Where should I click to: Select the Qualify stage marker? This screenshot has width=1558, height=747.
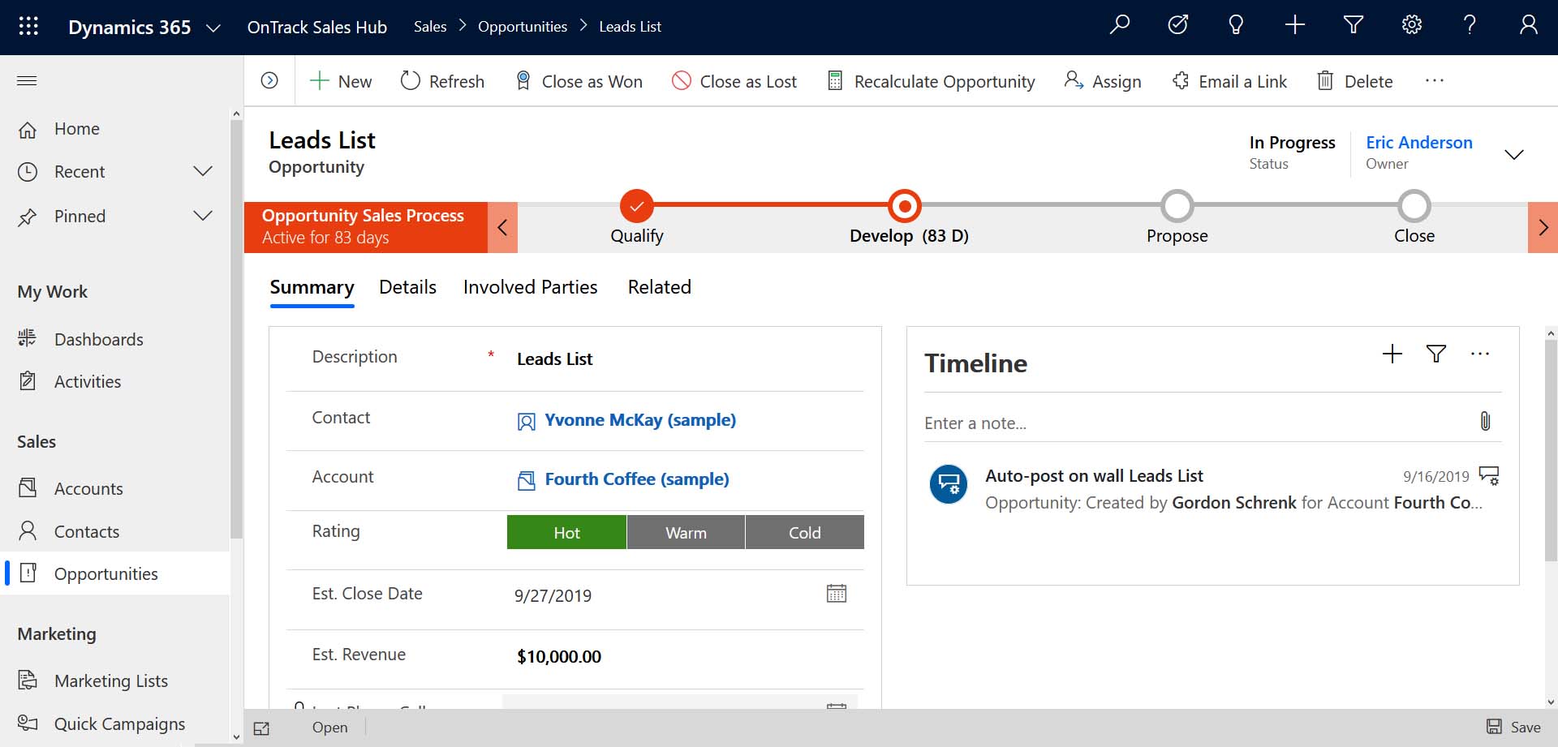point(637,206)
